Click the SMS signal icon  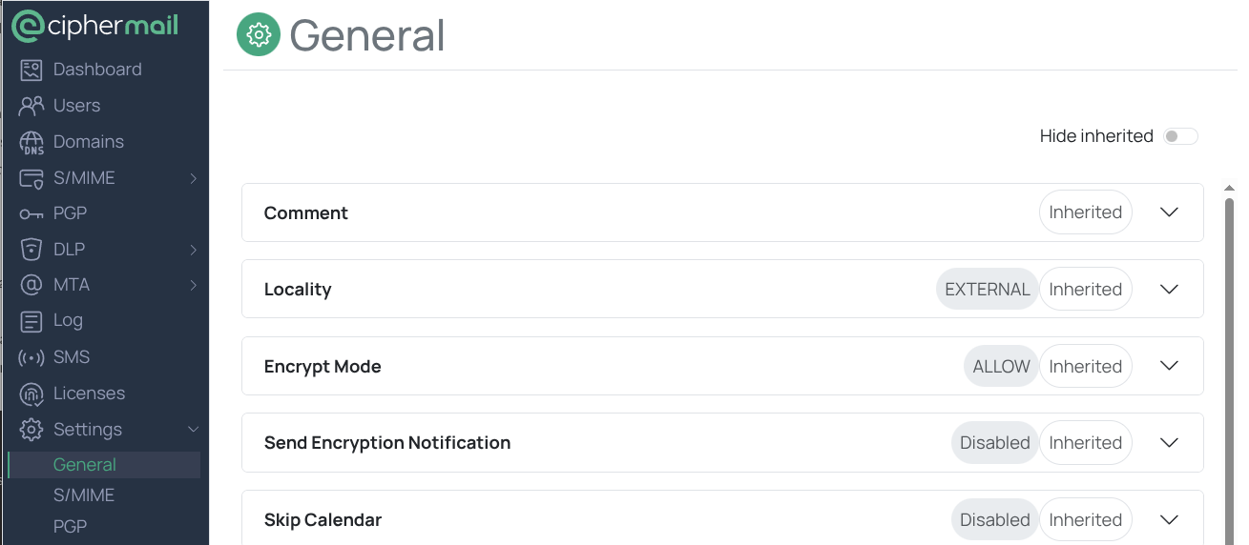click(x=31, y=357)
